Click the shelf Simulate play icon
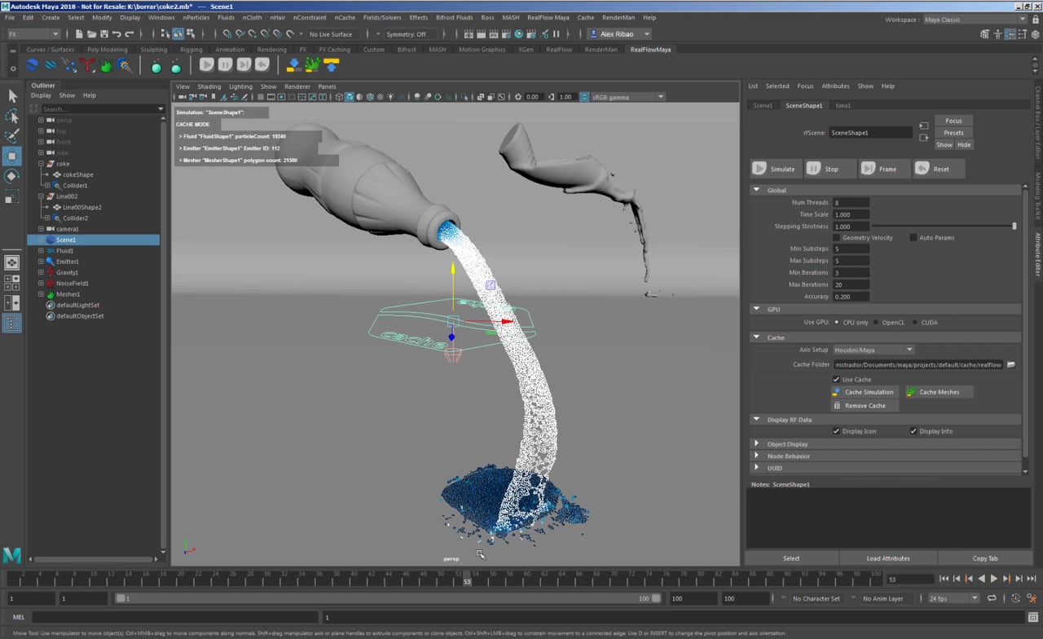 (x=207, y=65)
